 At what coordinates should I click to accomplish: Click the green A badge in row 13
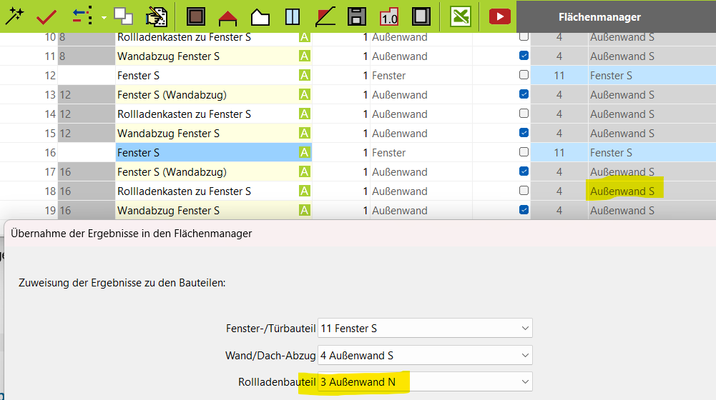pyautogui.click(x=305, y=94)
